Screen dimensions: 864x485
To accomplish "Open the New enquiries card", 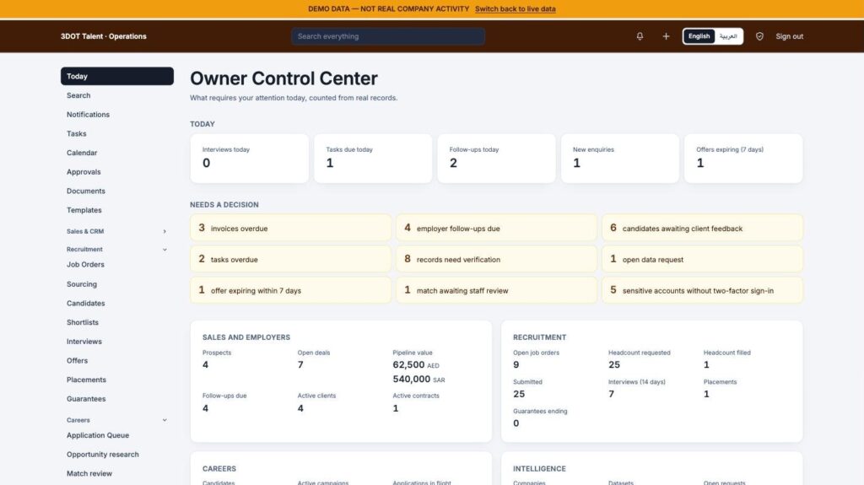I will coord(620,159).
